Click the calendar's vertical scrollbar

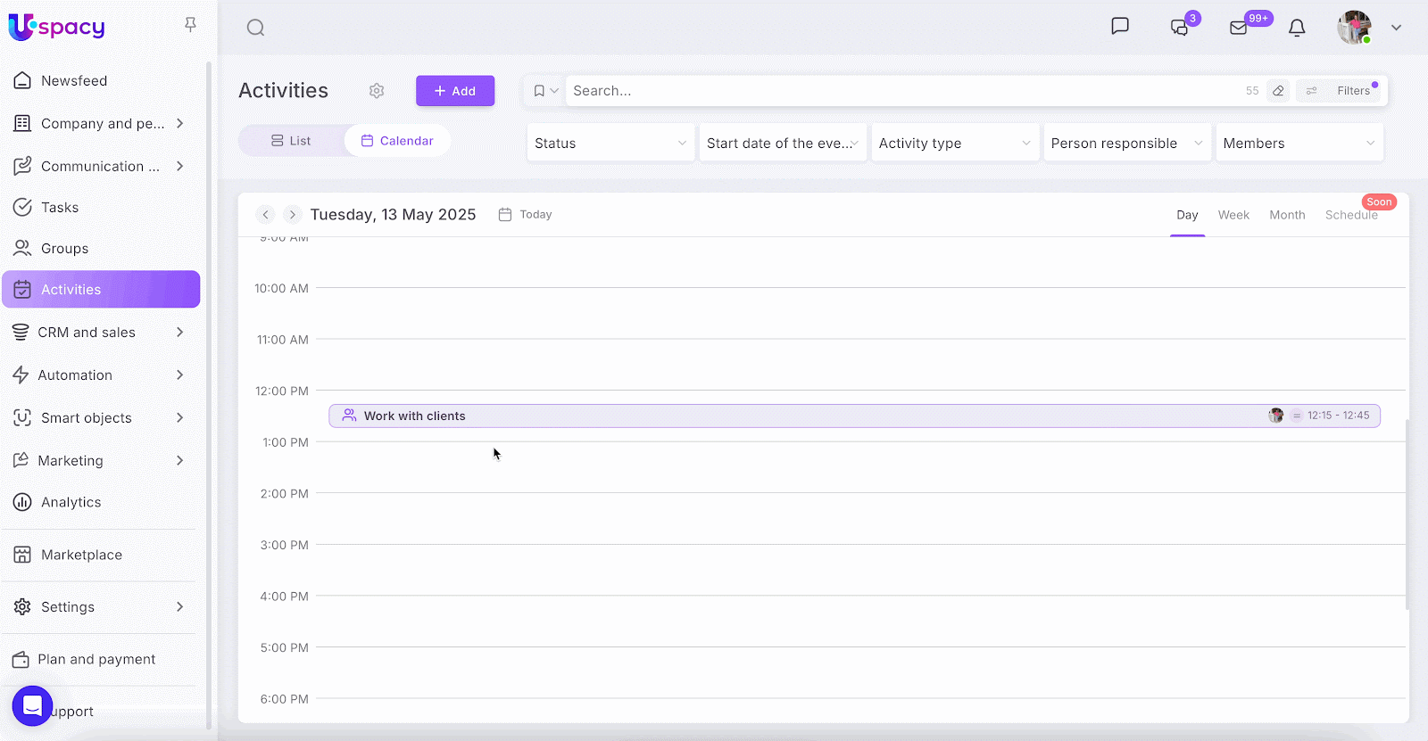point(1407,515)
